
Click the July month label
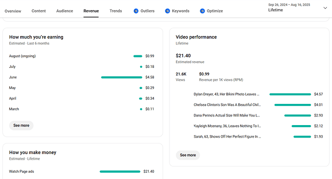12,67
